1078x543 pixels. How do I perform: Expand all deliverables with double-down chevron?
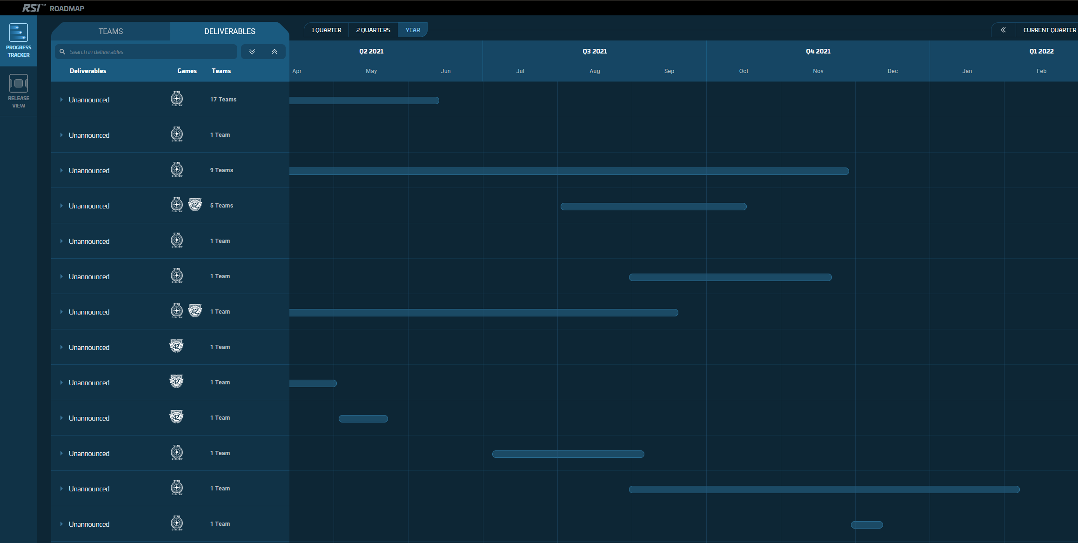pos(252,52)
